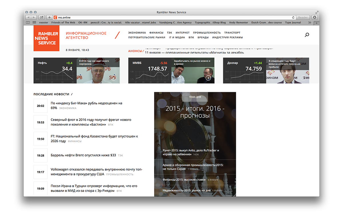The height and width of the screenshot is (214, 343).
Task: Open Армия и оборонная промышленность-2015 story
Action: [193, 167]
